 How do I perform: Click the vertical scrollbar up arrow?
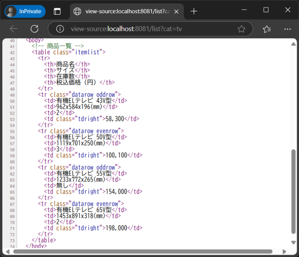294,44
